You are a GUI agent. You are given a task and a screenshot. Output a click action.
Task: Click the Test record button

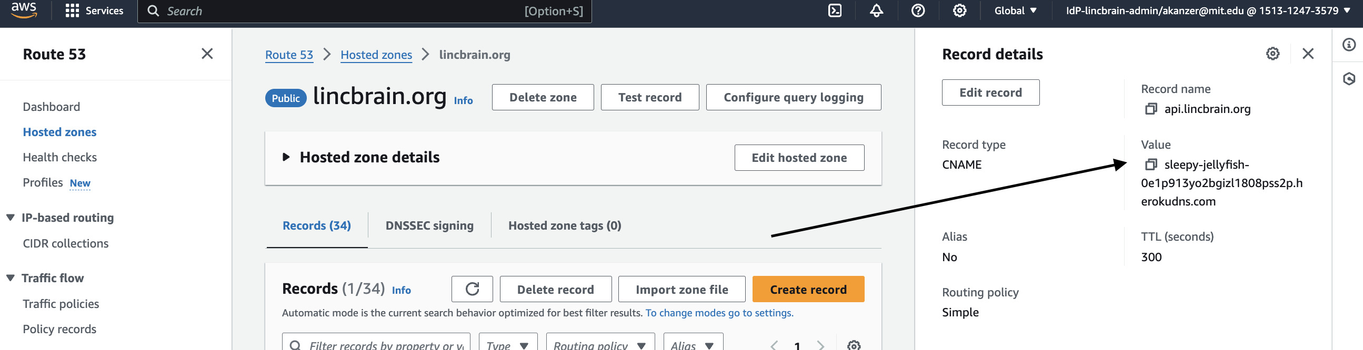tap(650, 97)
